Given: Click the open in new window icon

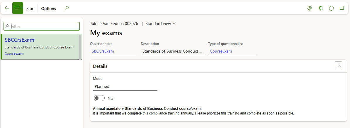Looking at the screenshot, I should (x=342, y=9).
